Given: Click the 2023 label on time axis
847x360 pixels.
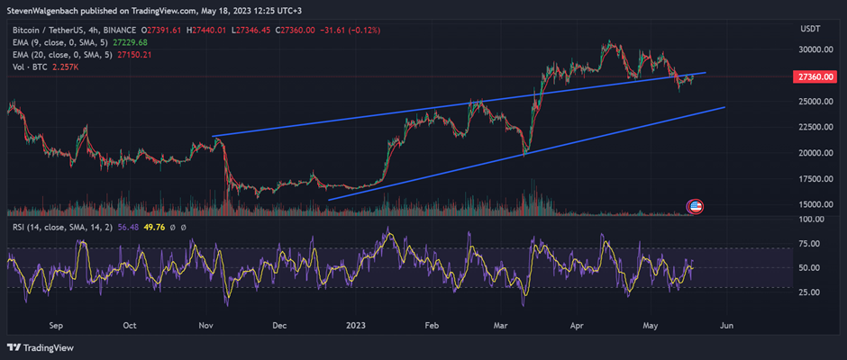Looking at the screenshot, I should point(357,326).
